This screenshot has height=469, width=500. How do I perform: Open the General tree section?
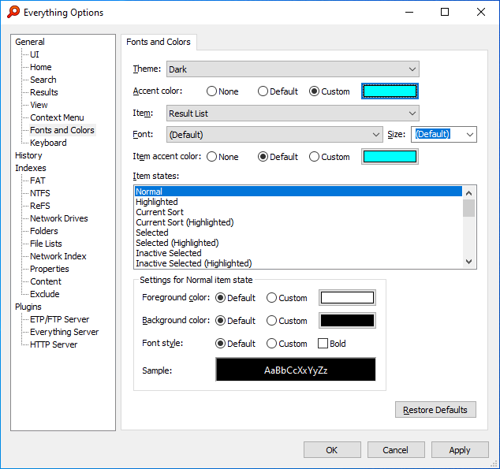click(30, 42)
